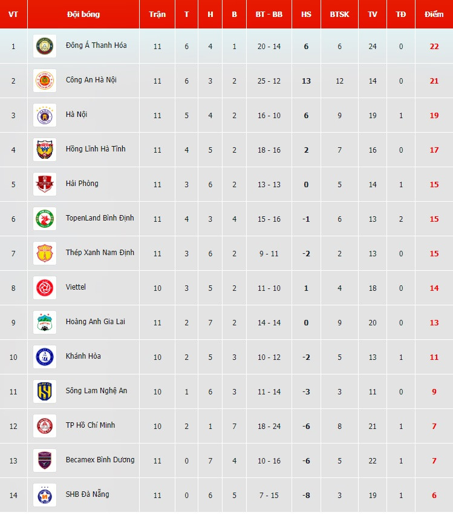Open the TP Hồ Chí Minh team link
This screenshot has height=515, width=453.
click(x=90, y=425)
